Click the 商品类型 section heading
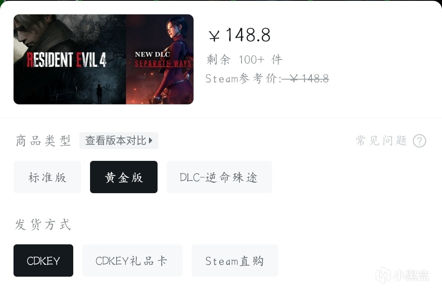The image size is (442, 291). click(x=43, y=140)
